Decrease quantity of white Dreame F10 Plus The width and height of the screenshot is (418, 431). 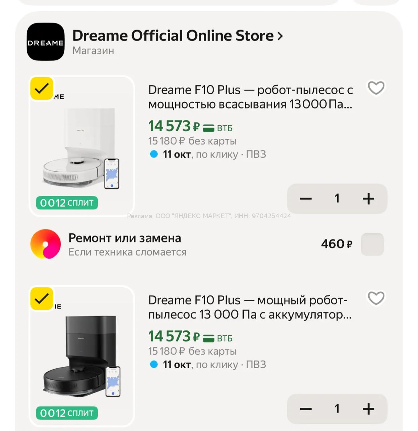[306, 199]
